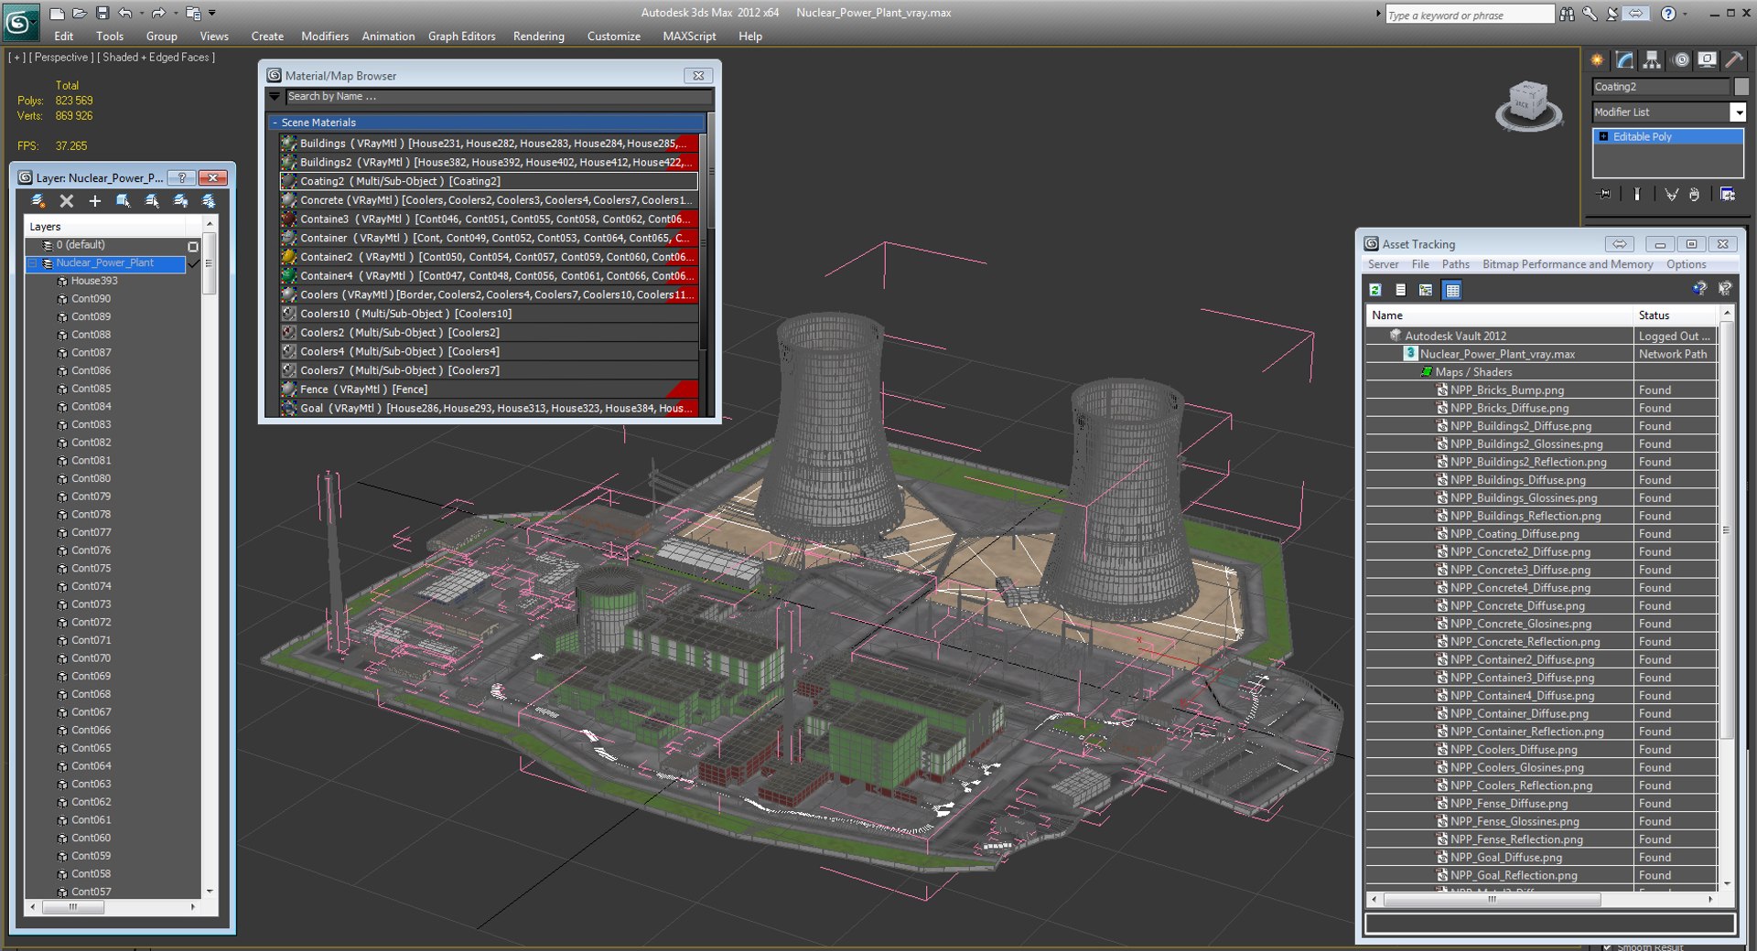The height and width of the screenshot is (951, 1757).
Task: Select NPP_Coating_Diffuse.png in Asset Tracking
Action: pyautogui.click(x=1514, y=534)
